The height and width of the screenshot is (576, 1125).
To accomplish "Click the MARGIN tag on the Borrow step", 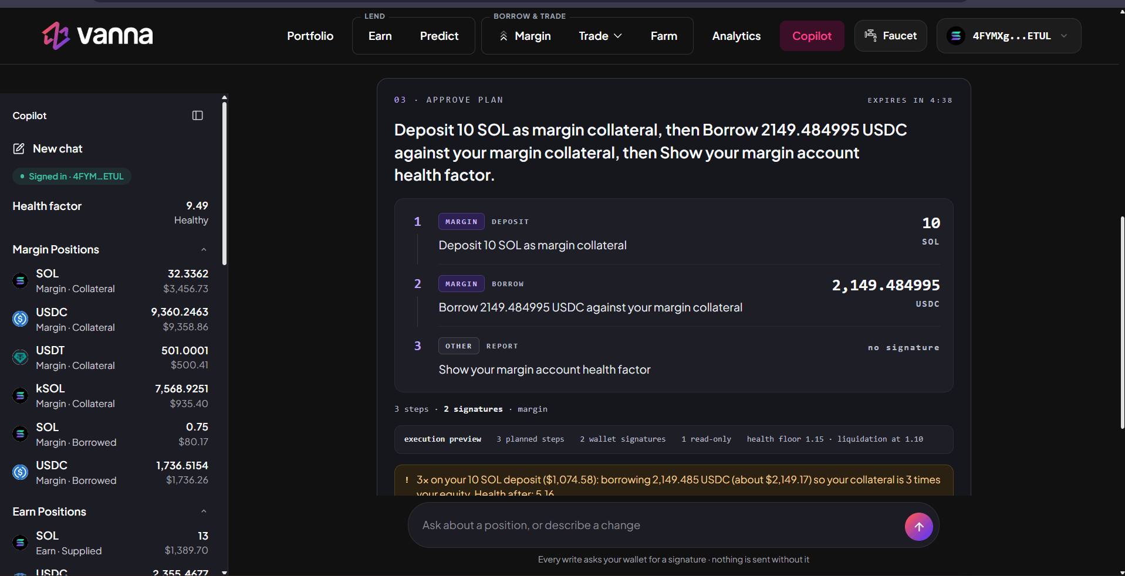I will 461,284.
